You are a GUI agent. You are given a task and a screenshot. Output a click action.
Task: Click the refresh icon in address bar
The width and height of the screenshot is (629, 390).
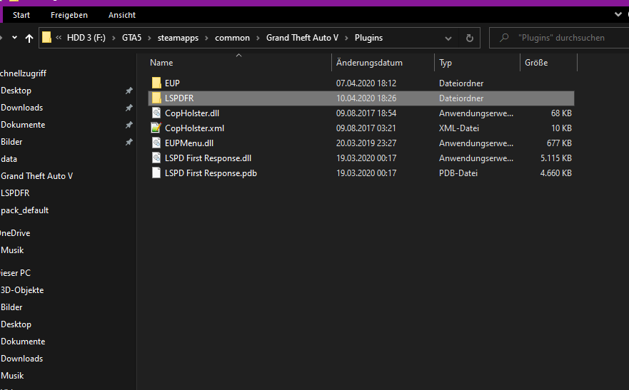click(x=469, y=38)
